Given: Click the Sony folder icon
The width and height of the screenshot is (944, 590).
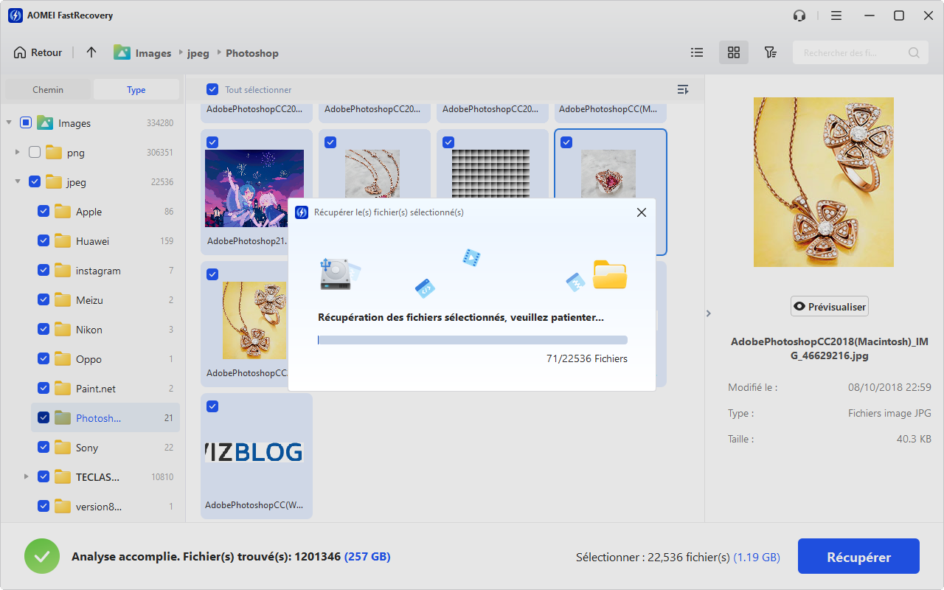Looking at the screenshot, I should (x=63, y=448).
